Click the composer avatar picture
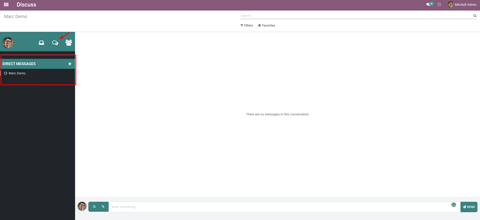Screen dimensions: 480x220 click(82, 206)
